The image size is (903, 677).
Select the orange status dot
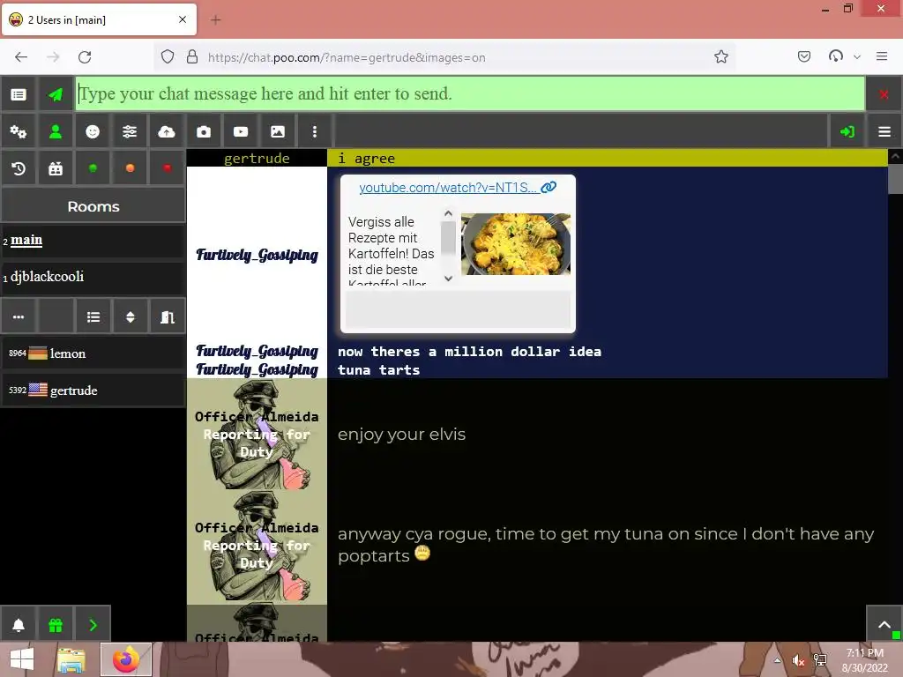tap(130, 168)
